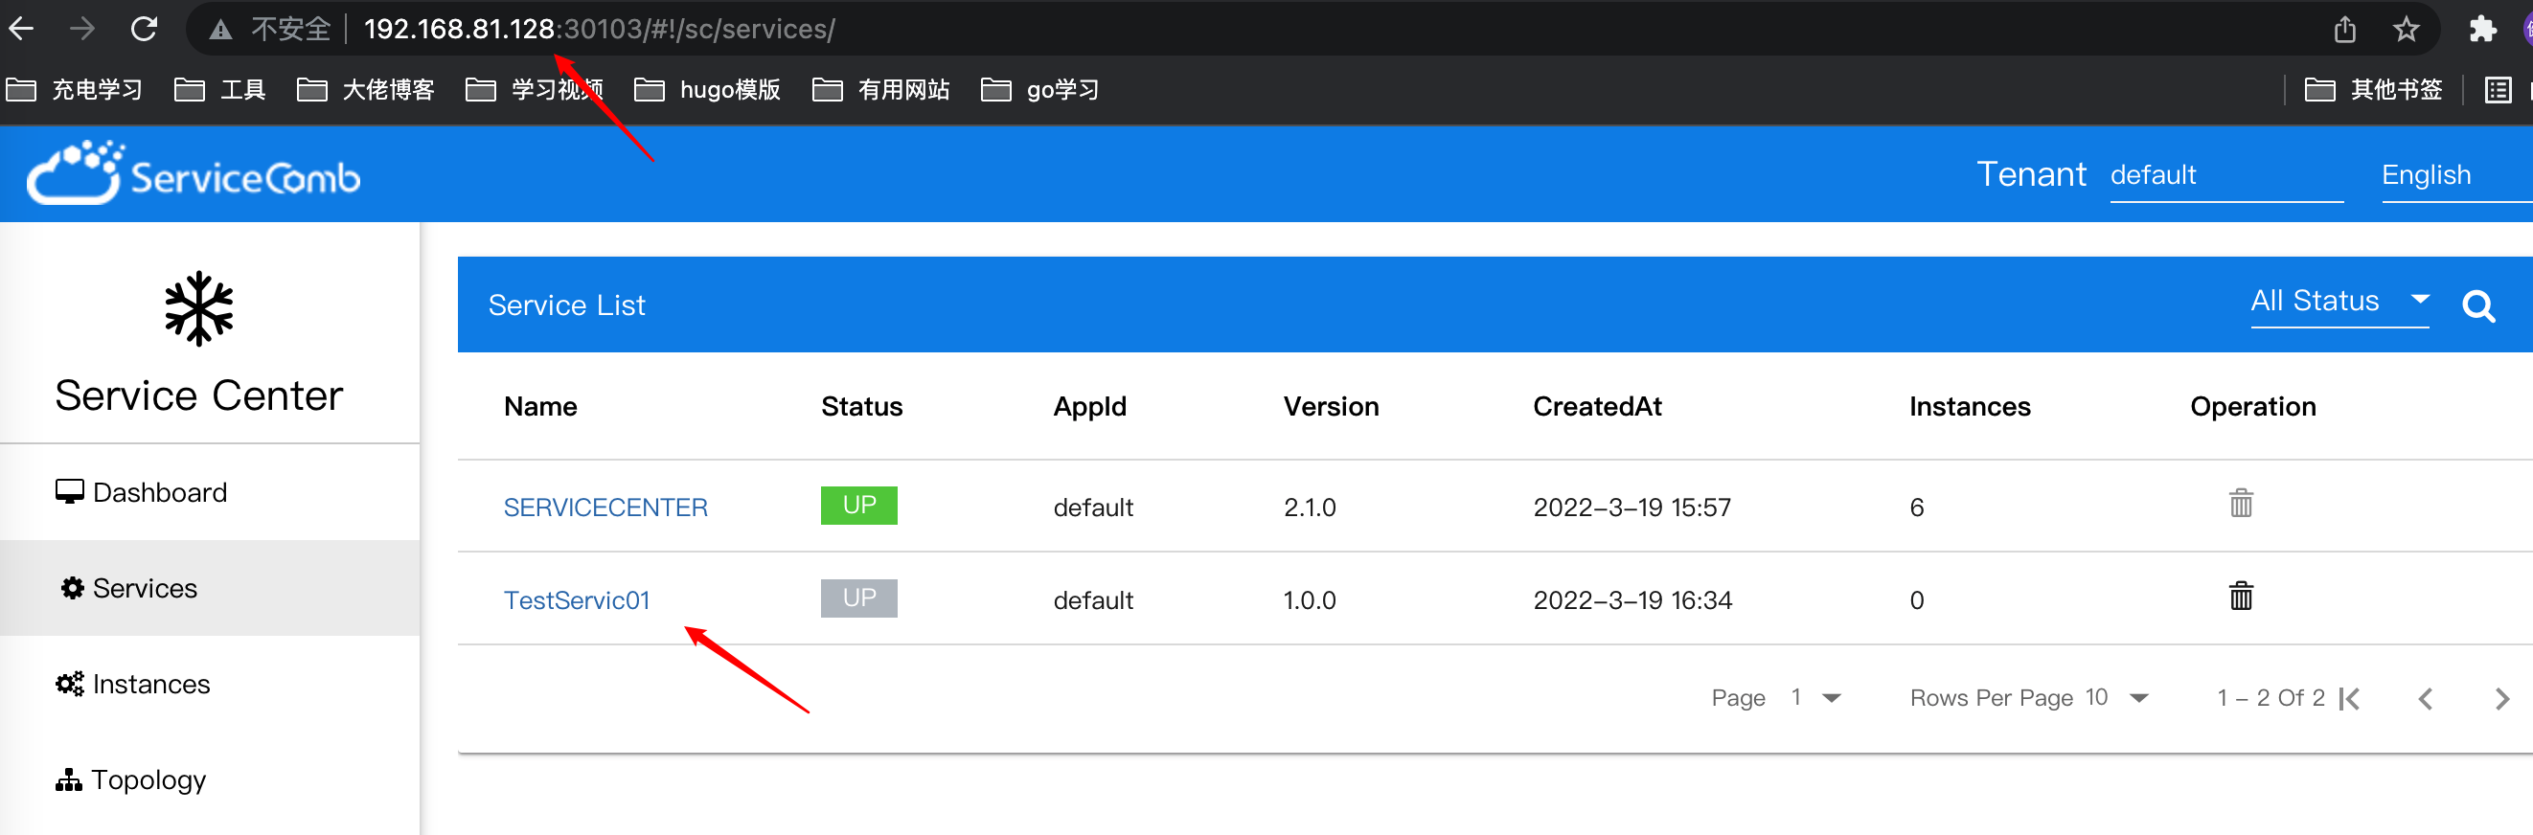Open the TestServic01 service link
Screen dimensions: 2533x835
[577, 600]
